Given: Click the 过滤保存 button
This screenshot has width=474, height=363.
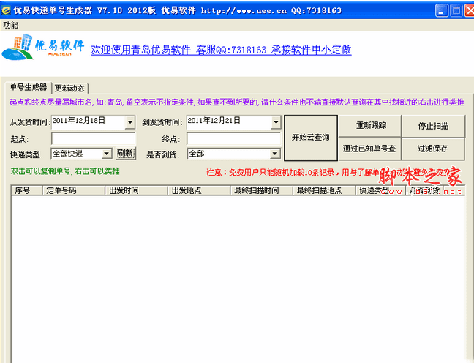Looking at the screenshot, I should [x=433, y=149].
